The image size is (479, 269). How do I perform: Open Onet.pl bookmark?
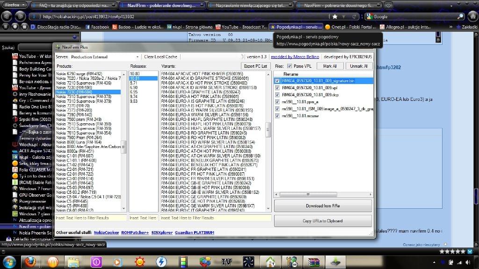(350, 27)
